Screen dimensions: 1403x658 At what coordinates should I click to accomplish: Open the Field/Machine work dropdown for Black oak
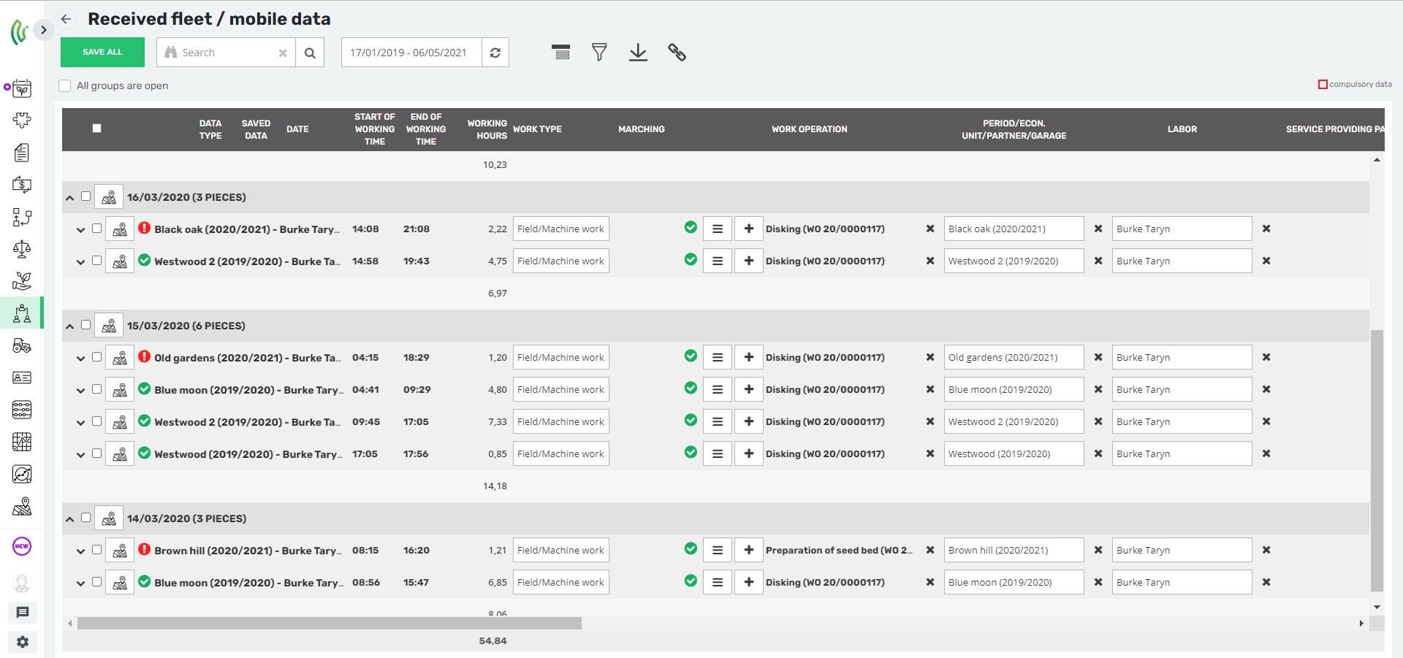point(561,229)
